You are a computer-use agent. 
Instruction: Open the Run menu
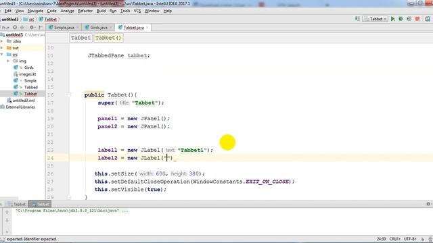(x=113, y=11)
